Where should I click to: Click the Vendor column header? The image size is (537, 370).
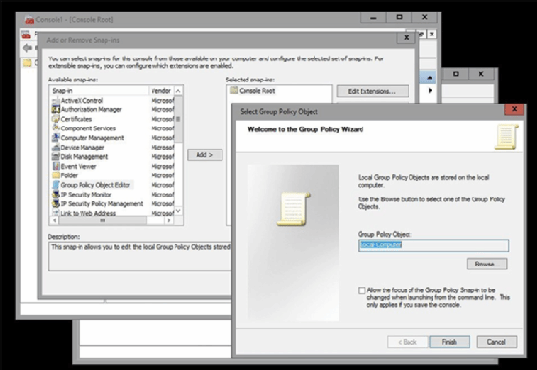(x=161, y=91)
